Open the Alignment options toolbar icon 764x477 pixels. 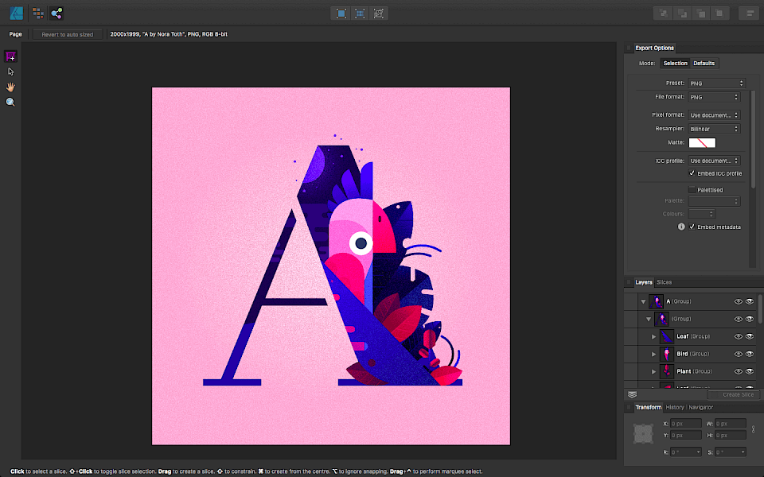coord(750,14)
